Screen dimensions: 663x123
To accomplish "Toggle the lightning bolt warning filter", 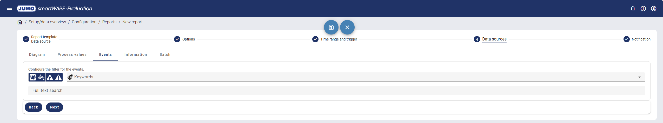I will 50,77.
